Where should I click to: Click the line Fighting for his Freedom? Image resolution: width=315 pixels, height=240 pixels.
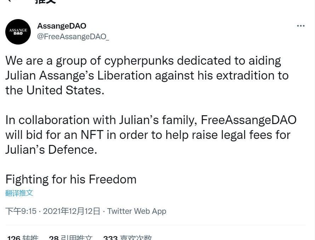71,180
